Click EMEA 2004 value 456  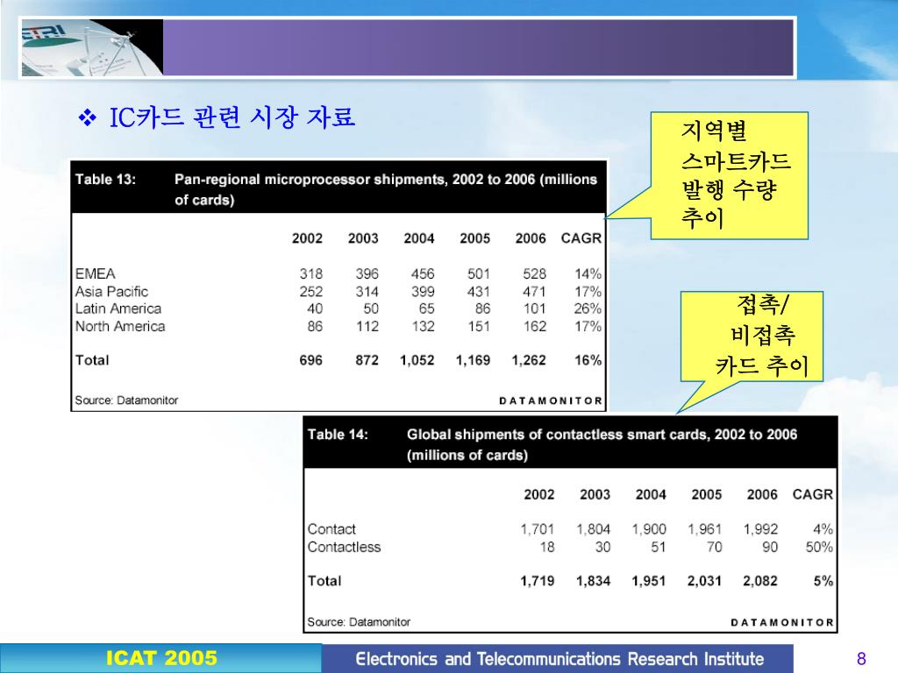pyautogui.click(x=423, y=273)
